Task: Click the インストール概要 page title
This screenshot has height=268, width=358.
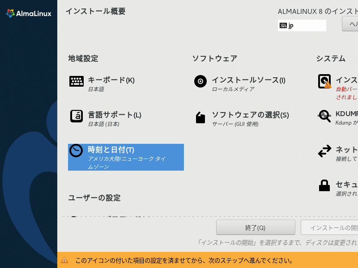Action: click(x=96, y=11)
